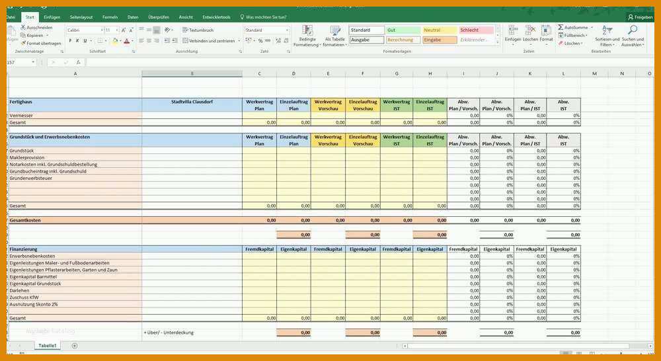Toggle Textumbruch wrap text

click(x=198, y=30)
